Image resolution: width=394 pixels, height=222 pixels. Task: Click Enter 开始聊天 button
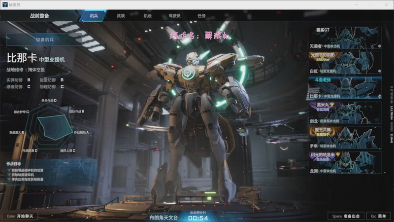[x=20, y=216]
